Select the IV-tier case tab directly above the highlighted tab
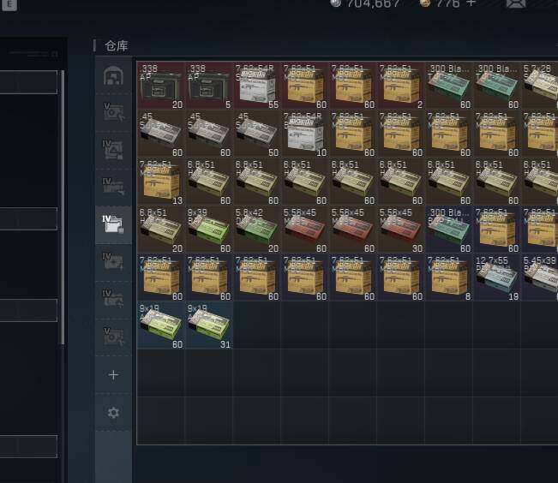558x483 pixels. (x=113, y=187)
